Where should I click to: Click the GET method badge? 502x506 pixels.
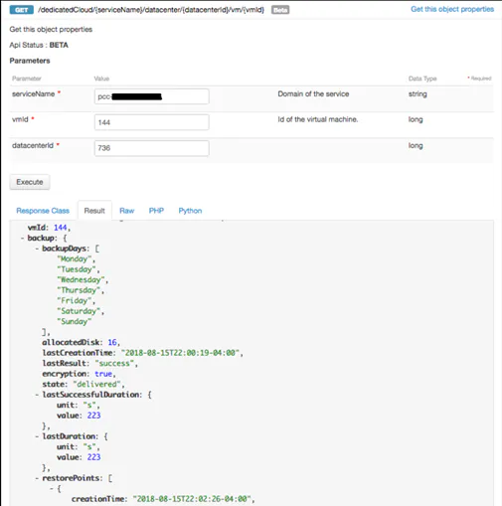22,10
